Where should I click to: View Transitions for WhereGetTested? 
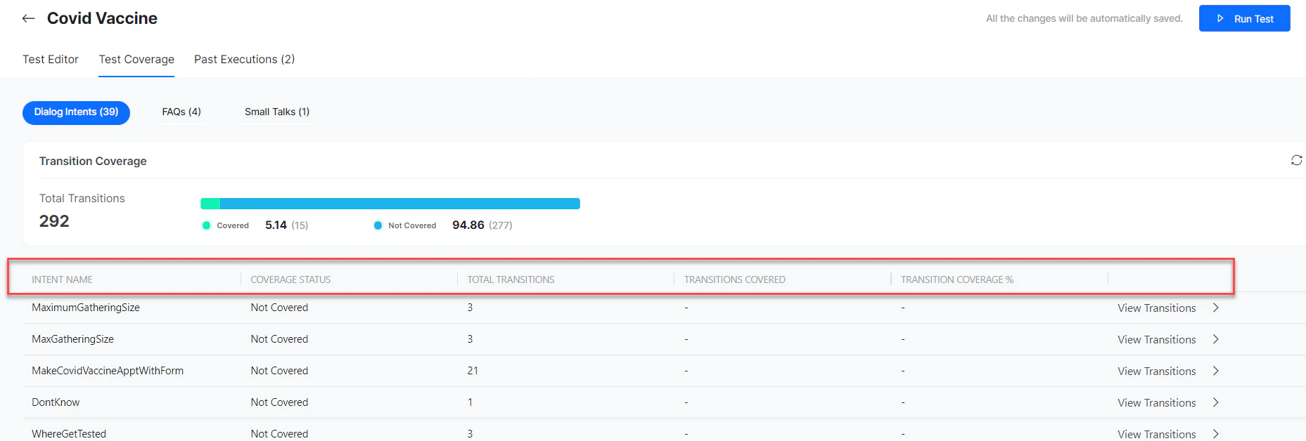(x=1156, y=434)
